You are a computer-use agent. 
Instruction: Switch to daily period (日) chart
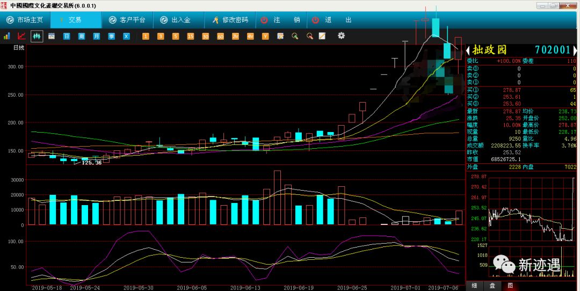coord(67,36)
